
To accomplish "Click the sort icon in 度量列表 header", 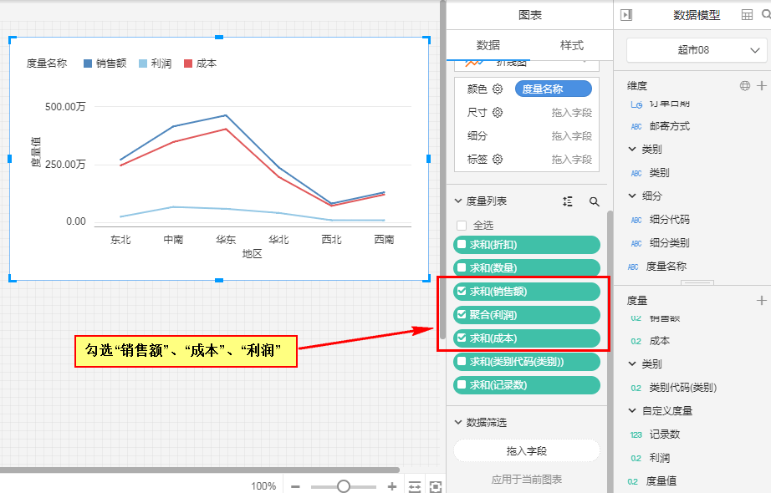I will (x=569, y=201).
